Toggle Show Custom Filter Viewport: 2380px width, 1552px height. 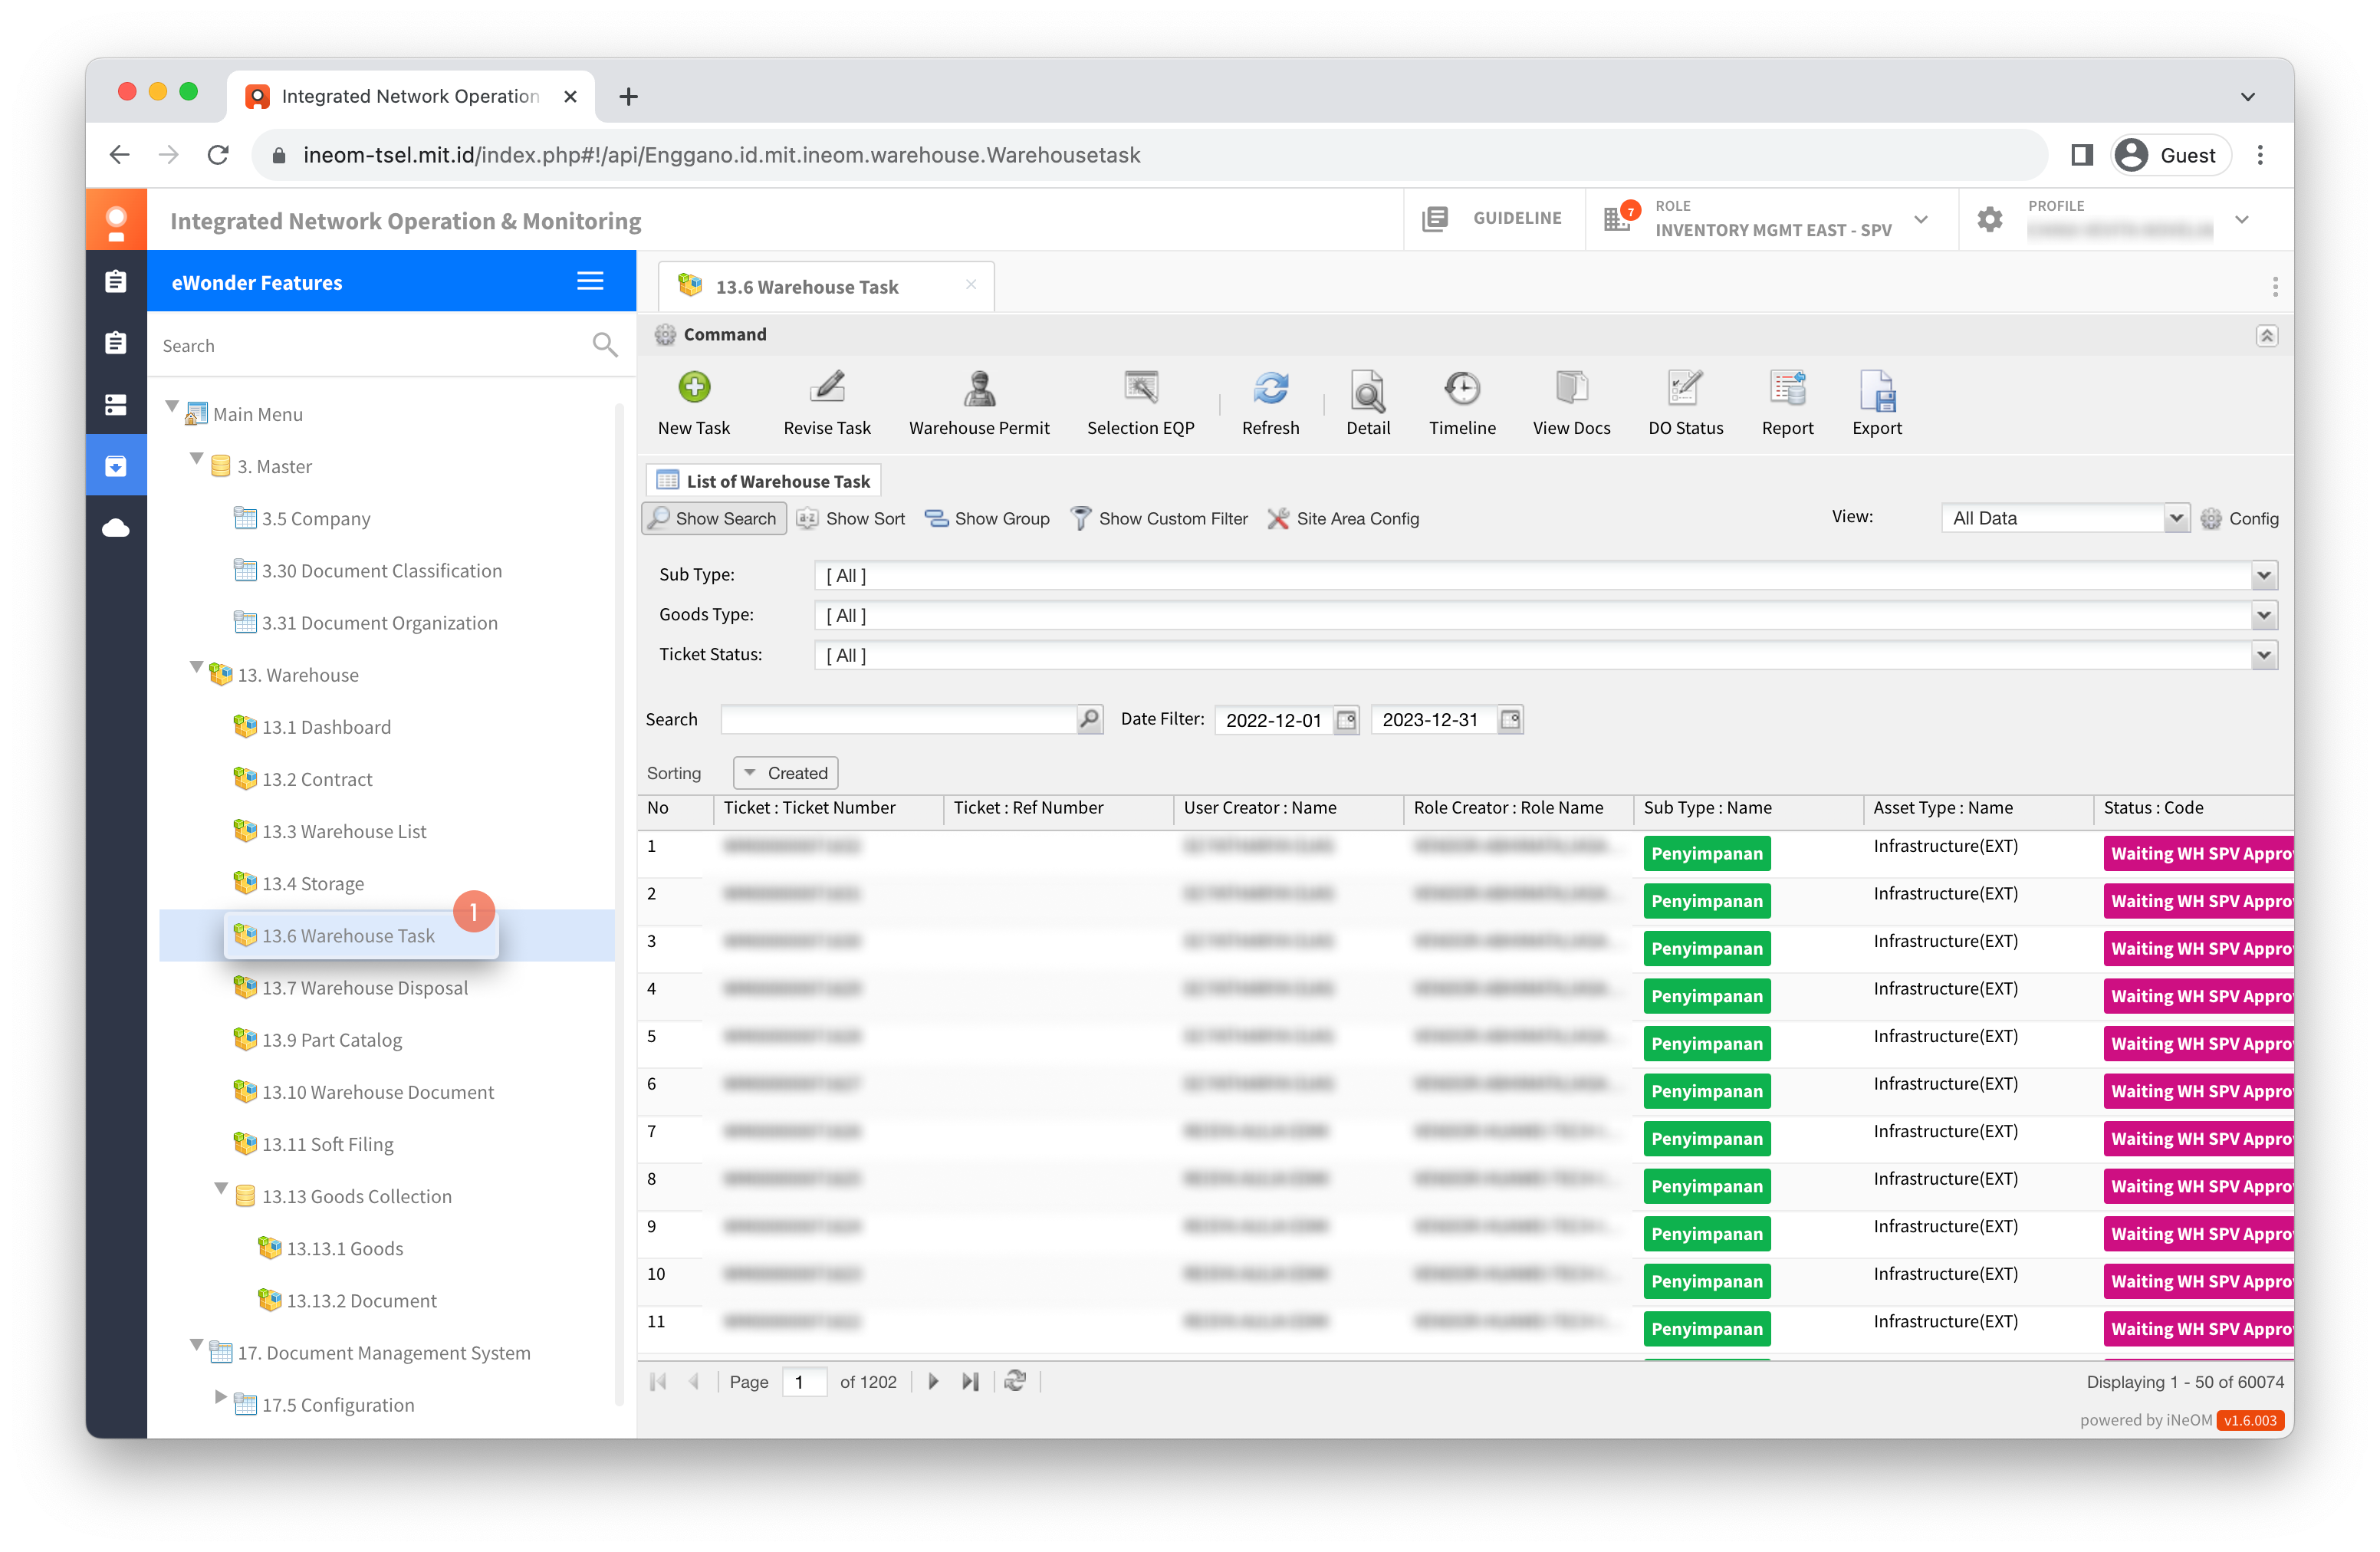coord(1159,519)
